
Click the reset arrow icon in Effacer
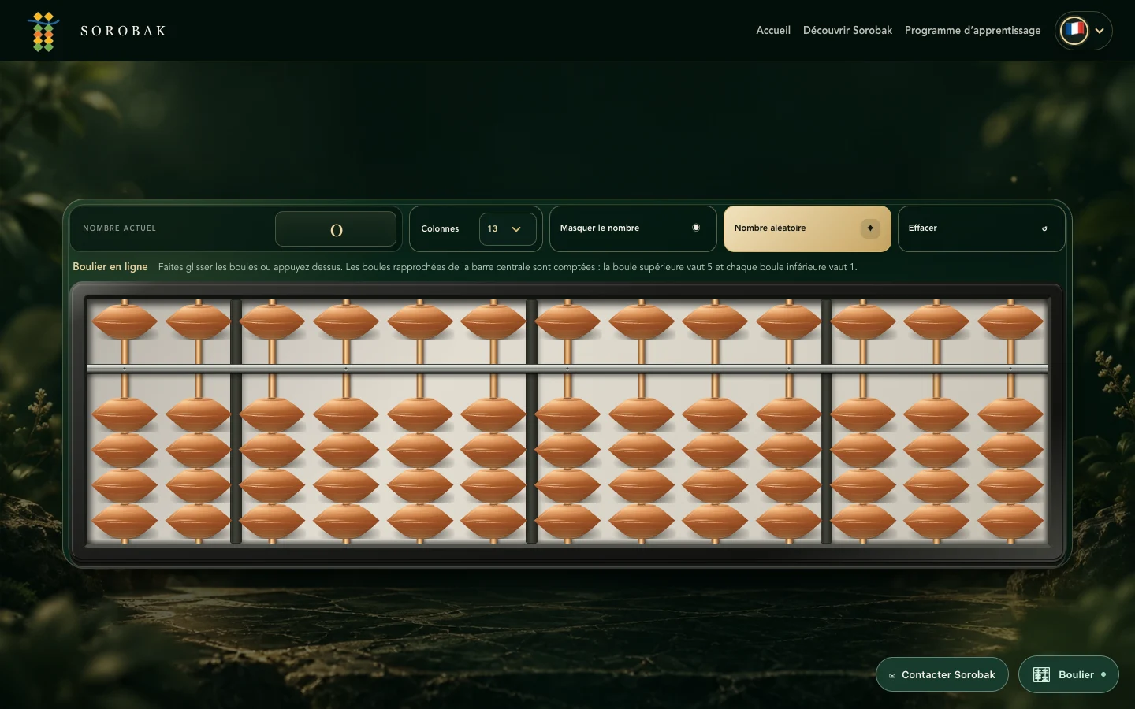[x=1044, y=228]
